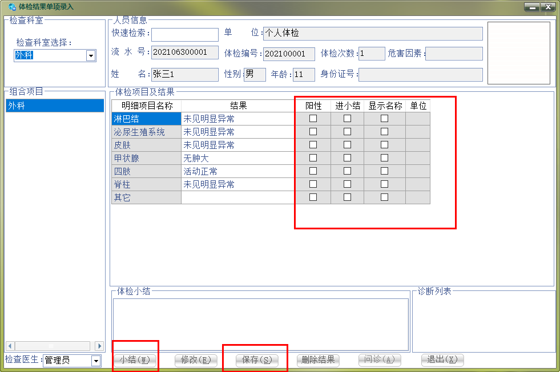Click inside the 体检小结 text area
The image size is (560, 372).
[x=261, y=325]
